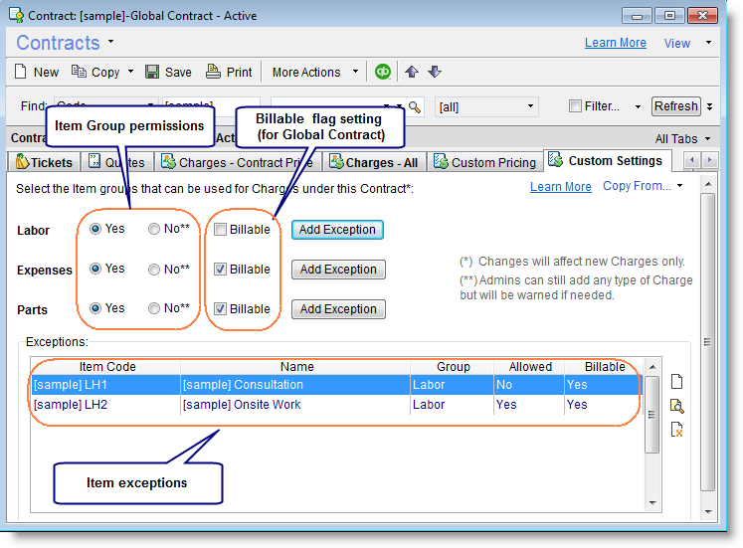The width and height of the screenshot is (743, 548).
Task: Enable the Billable checkbox for Labor
Action: pos(220,230)
